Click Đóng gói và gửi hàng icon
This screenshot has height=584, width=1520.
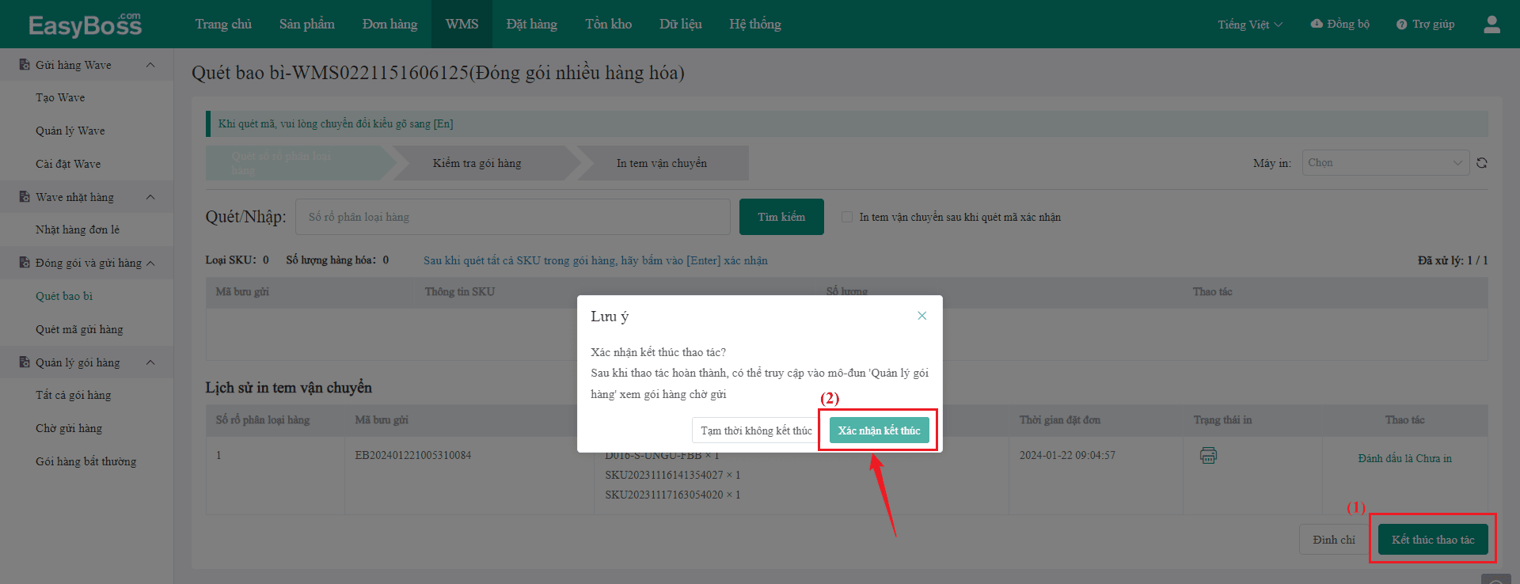tap(25, 263)
